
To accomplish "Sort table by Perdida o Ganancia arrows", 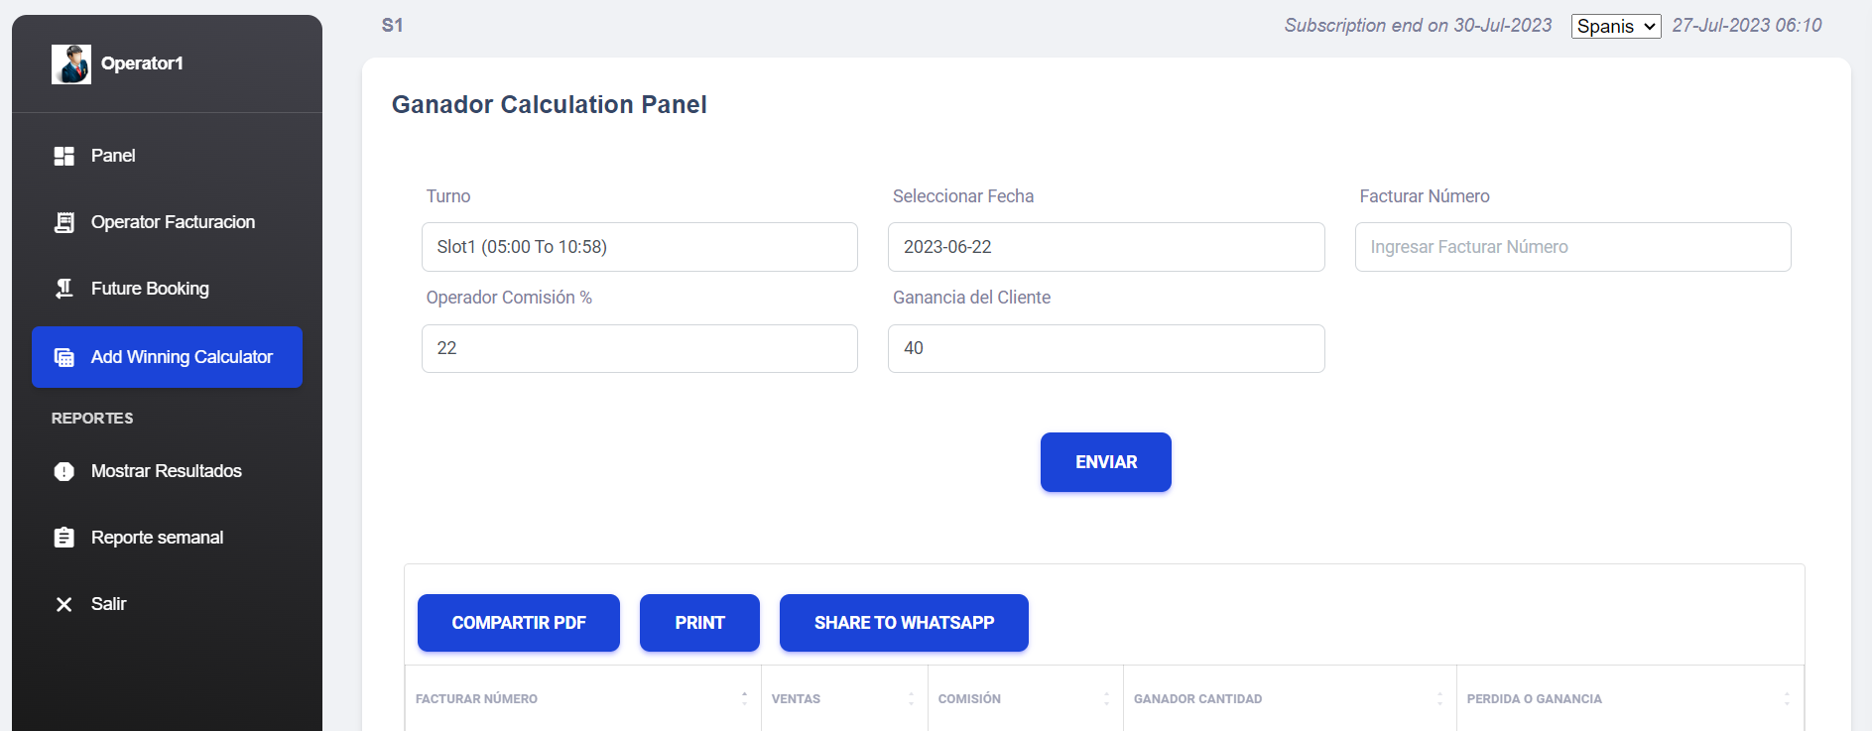I will pos(1787,698).
